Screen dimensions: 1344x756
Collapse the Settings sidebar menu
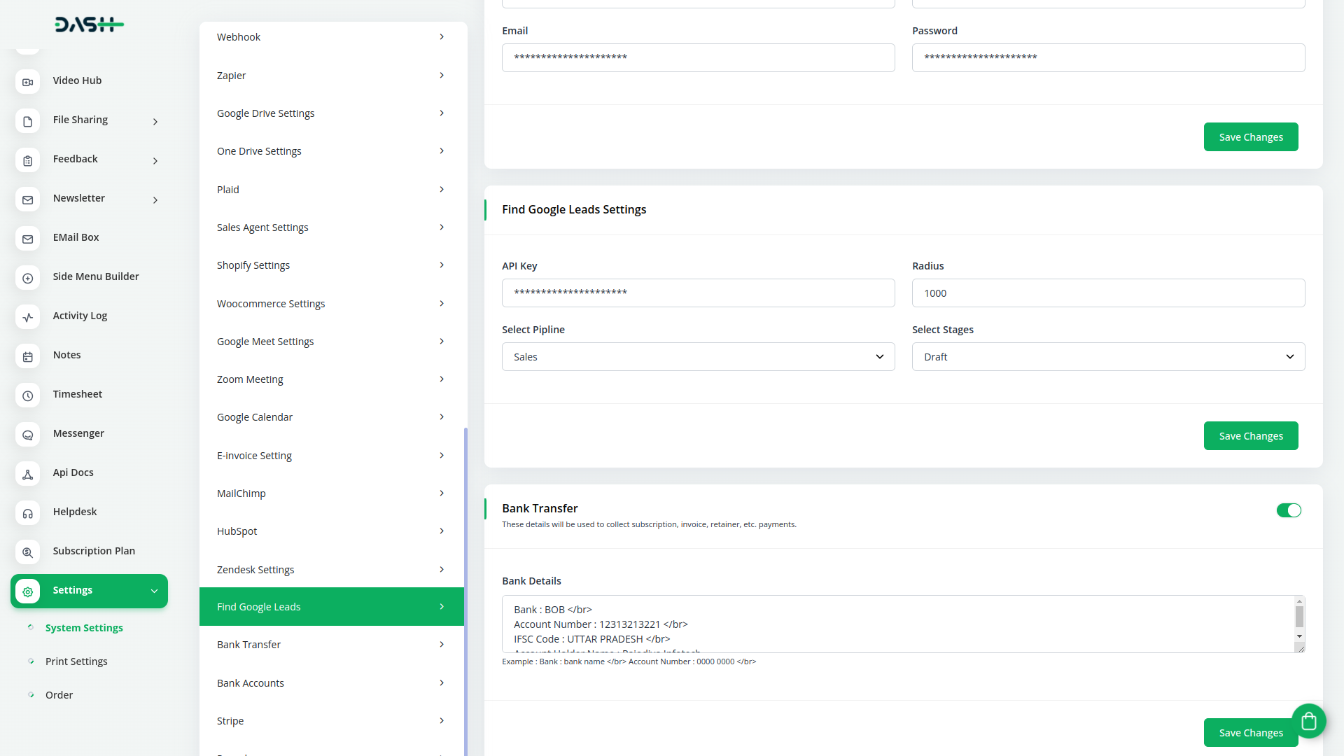pos(154,591)
